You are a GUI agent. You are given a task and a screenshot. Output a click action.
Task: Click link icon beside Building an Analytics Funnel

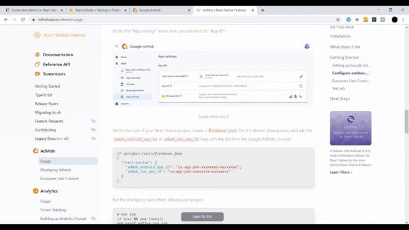coord(93,218)
